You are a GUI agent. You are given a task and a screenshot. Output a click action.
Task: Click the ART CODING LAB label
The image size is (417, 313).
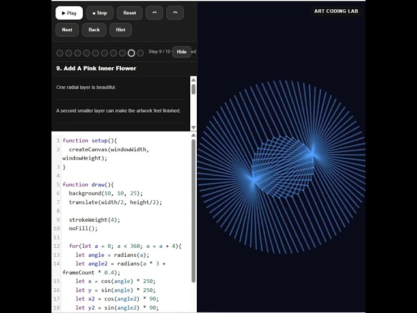point(336,11)
